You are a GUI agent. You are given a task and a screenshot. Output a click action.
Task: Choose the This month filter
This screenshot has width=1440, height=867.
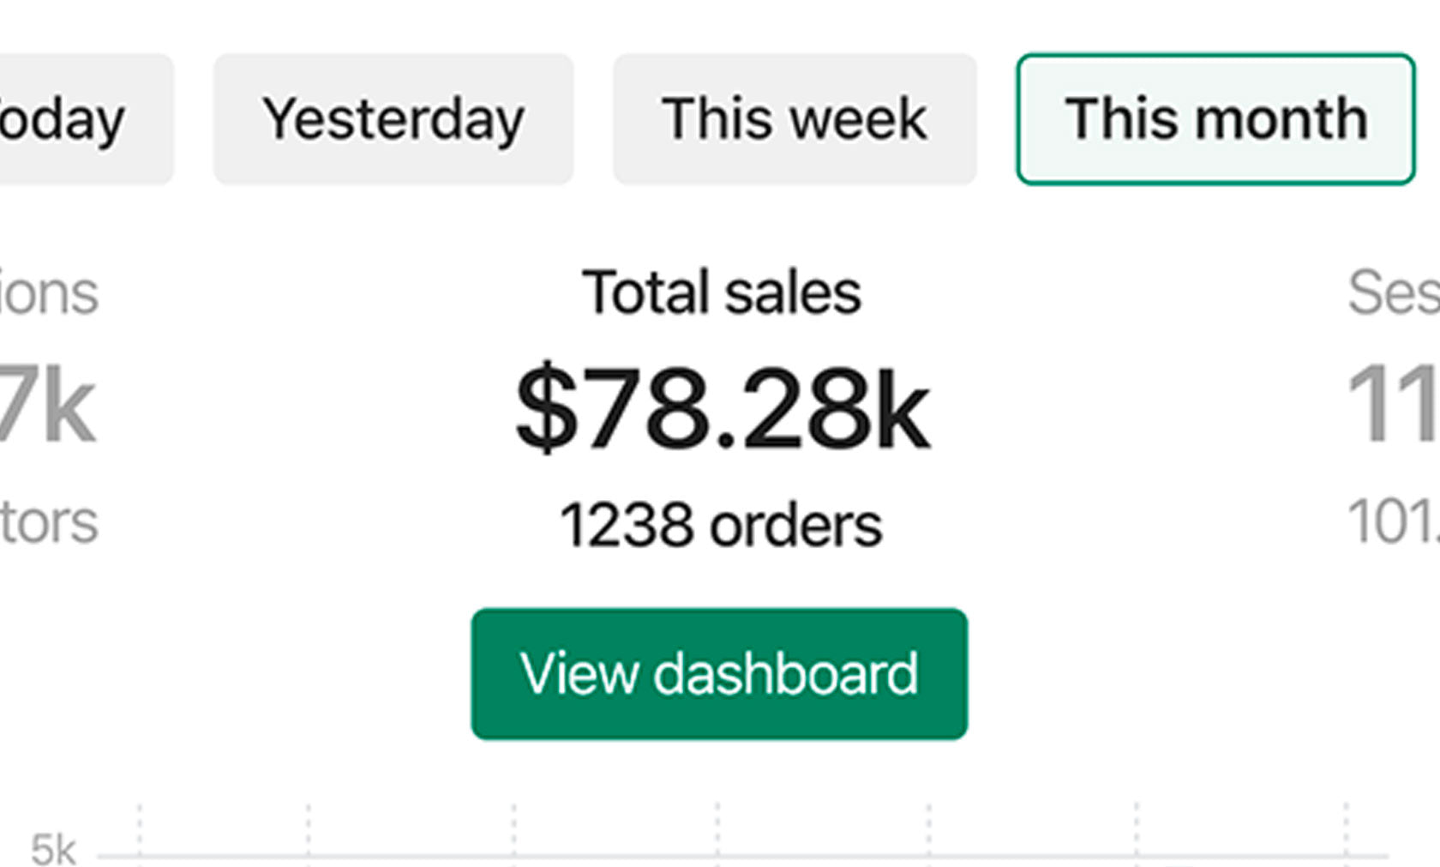point(1215,119)
